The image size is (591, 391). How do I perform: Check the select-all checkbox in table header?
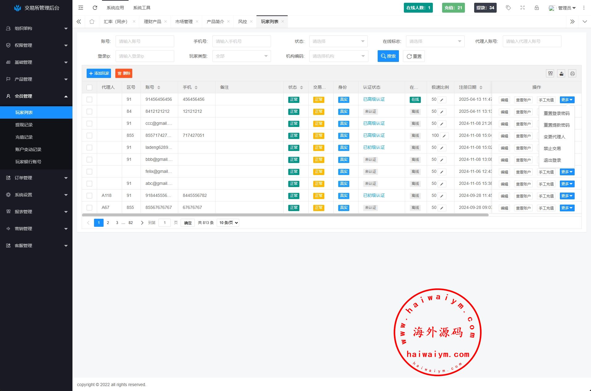tap(89, 88)
